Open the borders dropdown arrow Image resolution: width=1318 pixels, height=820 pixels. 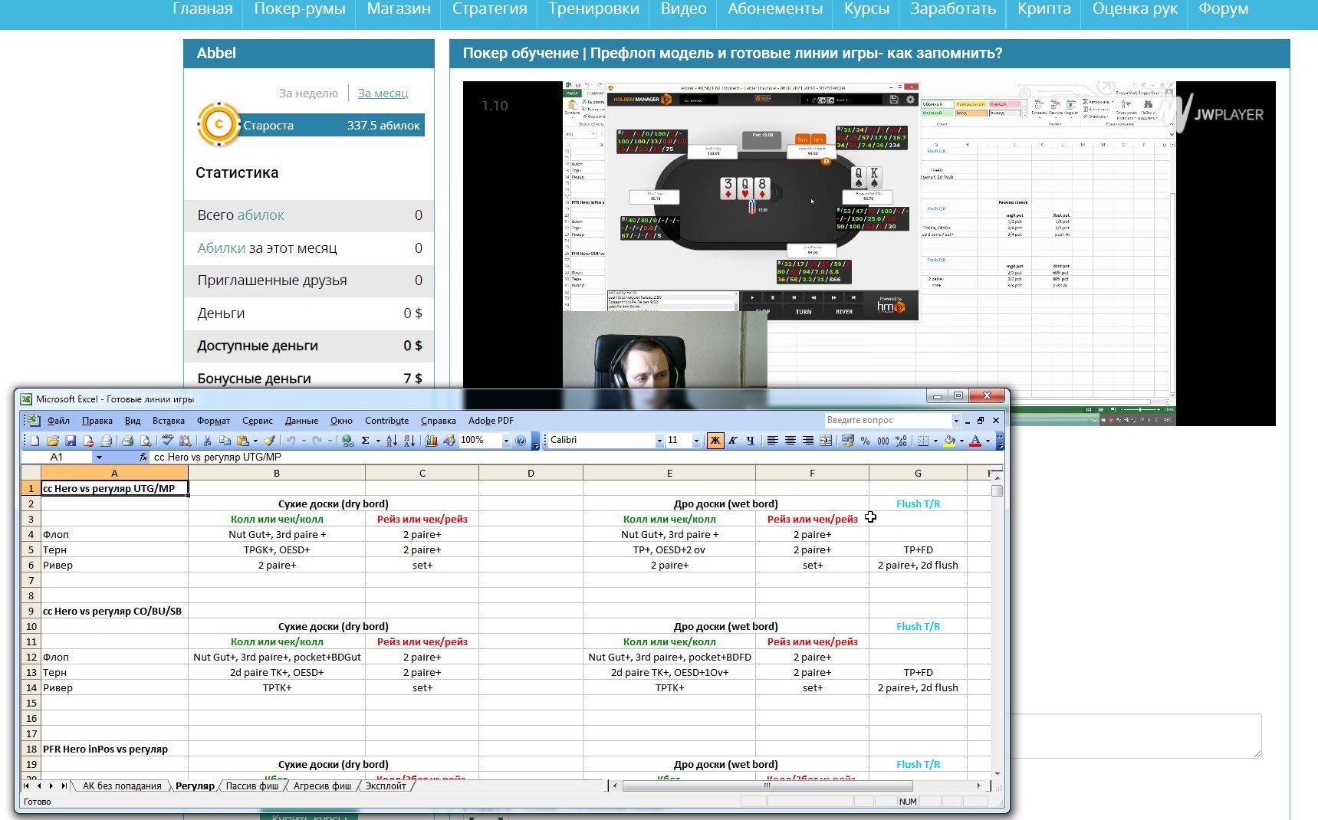[x=935, y=441]
